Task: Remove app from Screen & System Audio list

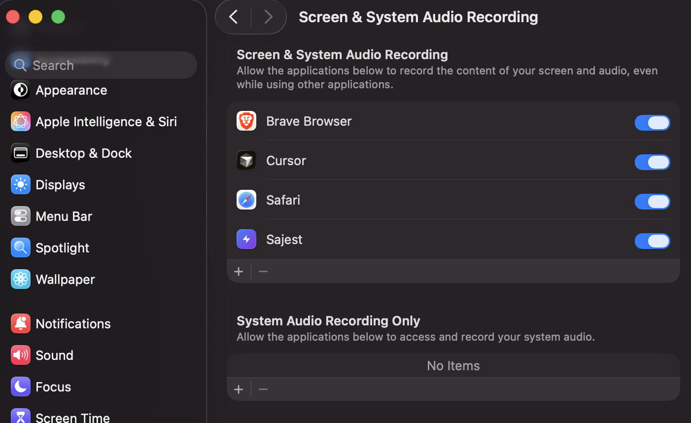Action: [x=263, y=272]
